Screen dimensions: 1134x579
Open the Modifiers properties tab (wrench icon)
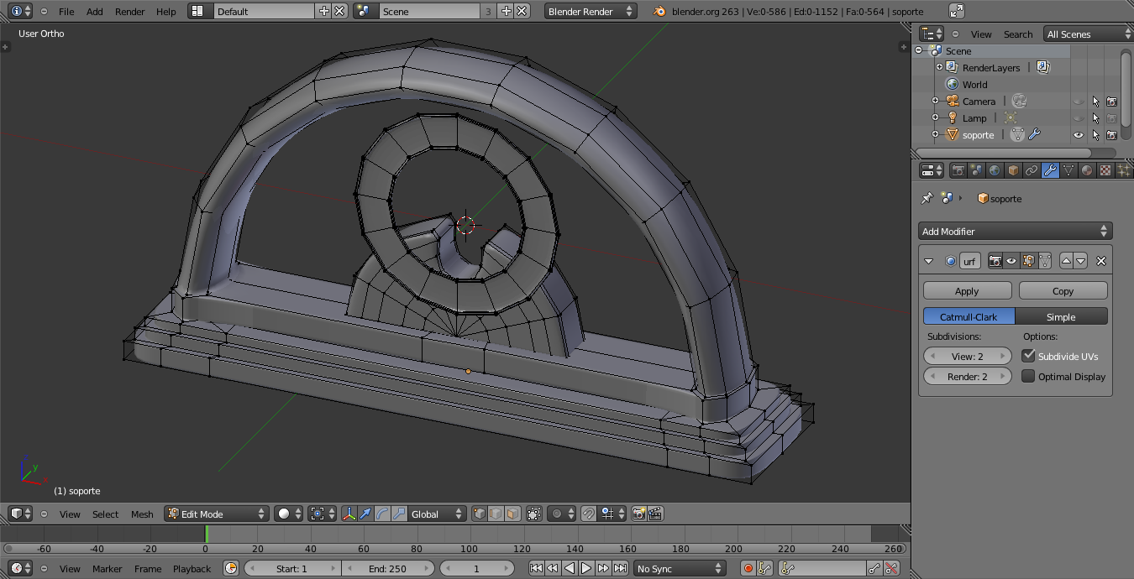click(x=1050, y=170)
